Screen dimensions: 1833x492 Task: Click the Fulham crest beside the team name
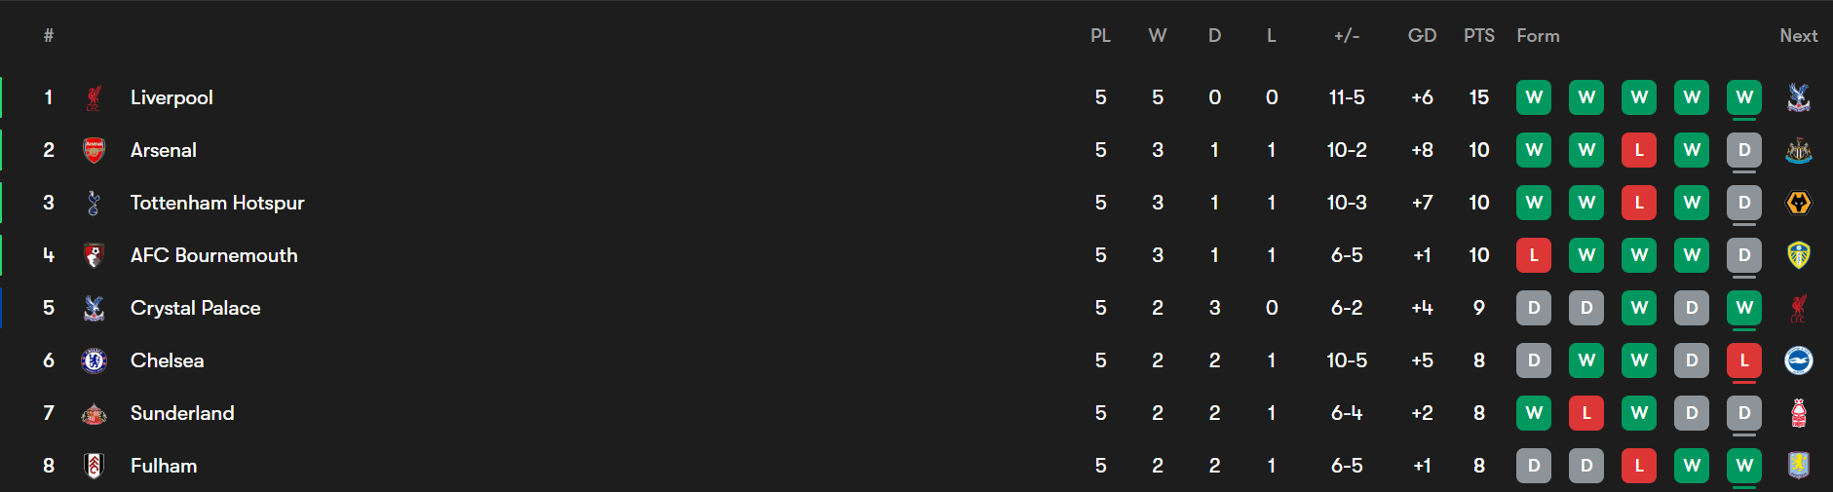[94, 466]
